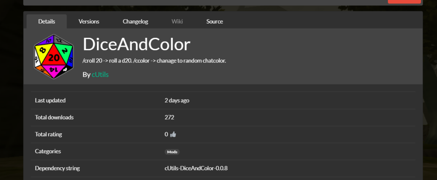Click the thumbs-up rating icon

point(173,134)
